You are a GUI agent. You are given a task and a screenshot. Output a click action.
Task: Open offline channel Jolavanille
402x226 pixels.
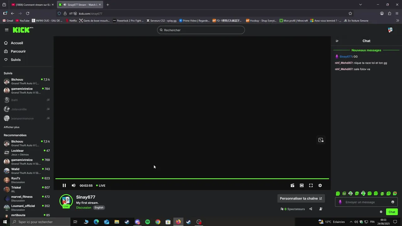click(x=27, y=109)
